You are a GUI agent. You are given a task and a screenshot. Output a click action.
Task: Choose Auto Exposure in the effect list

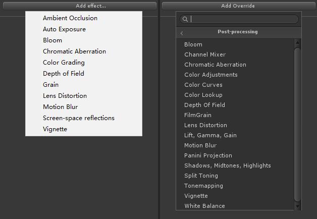(64, 29)
